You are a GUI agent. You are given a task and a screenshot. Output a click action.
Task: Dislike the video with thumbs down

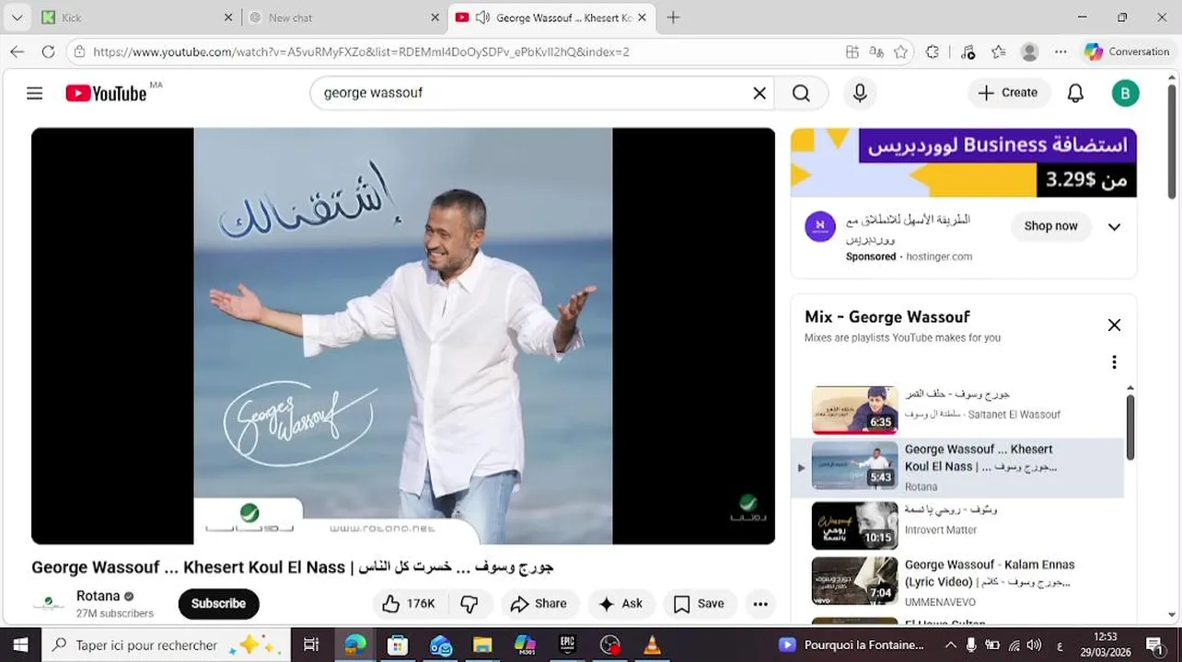469,603
